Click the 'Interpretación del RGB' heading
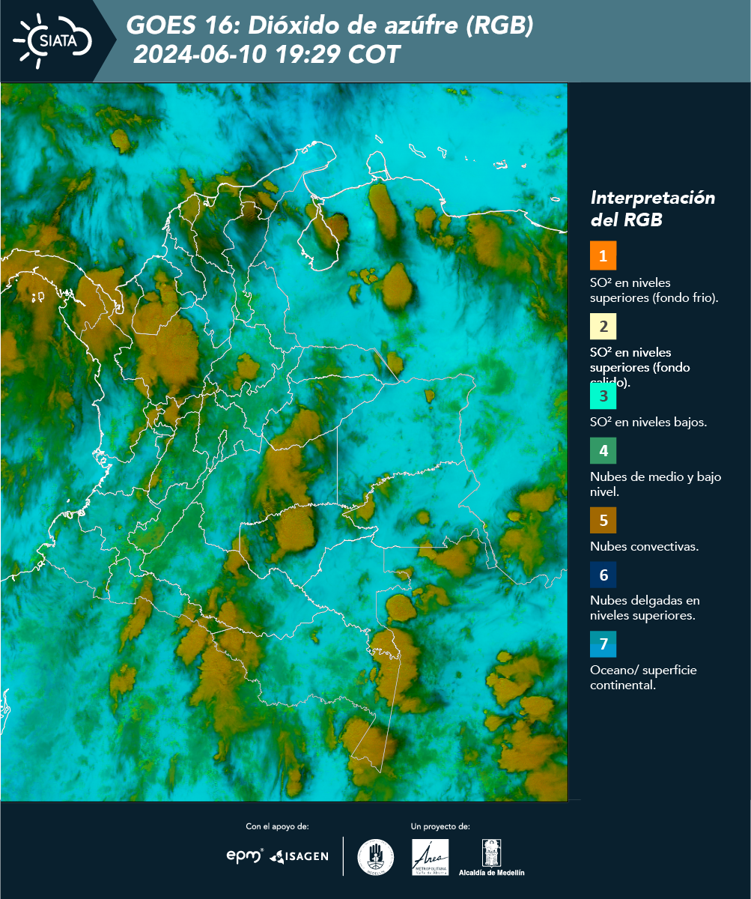 tap(652, 209)
